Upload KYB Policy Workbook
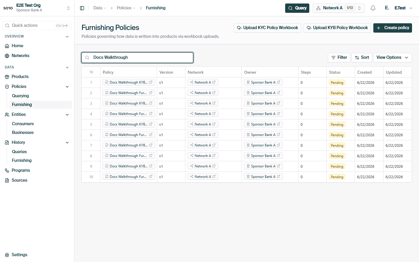419x262 pixels. [337, 28]
